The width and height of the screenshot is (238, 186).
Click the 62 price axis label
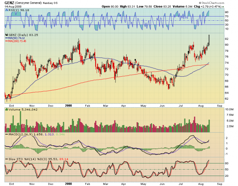tap(226, 99)
